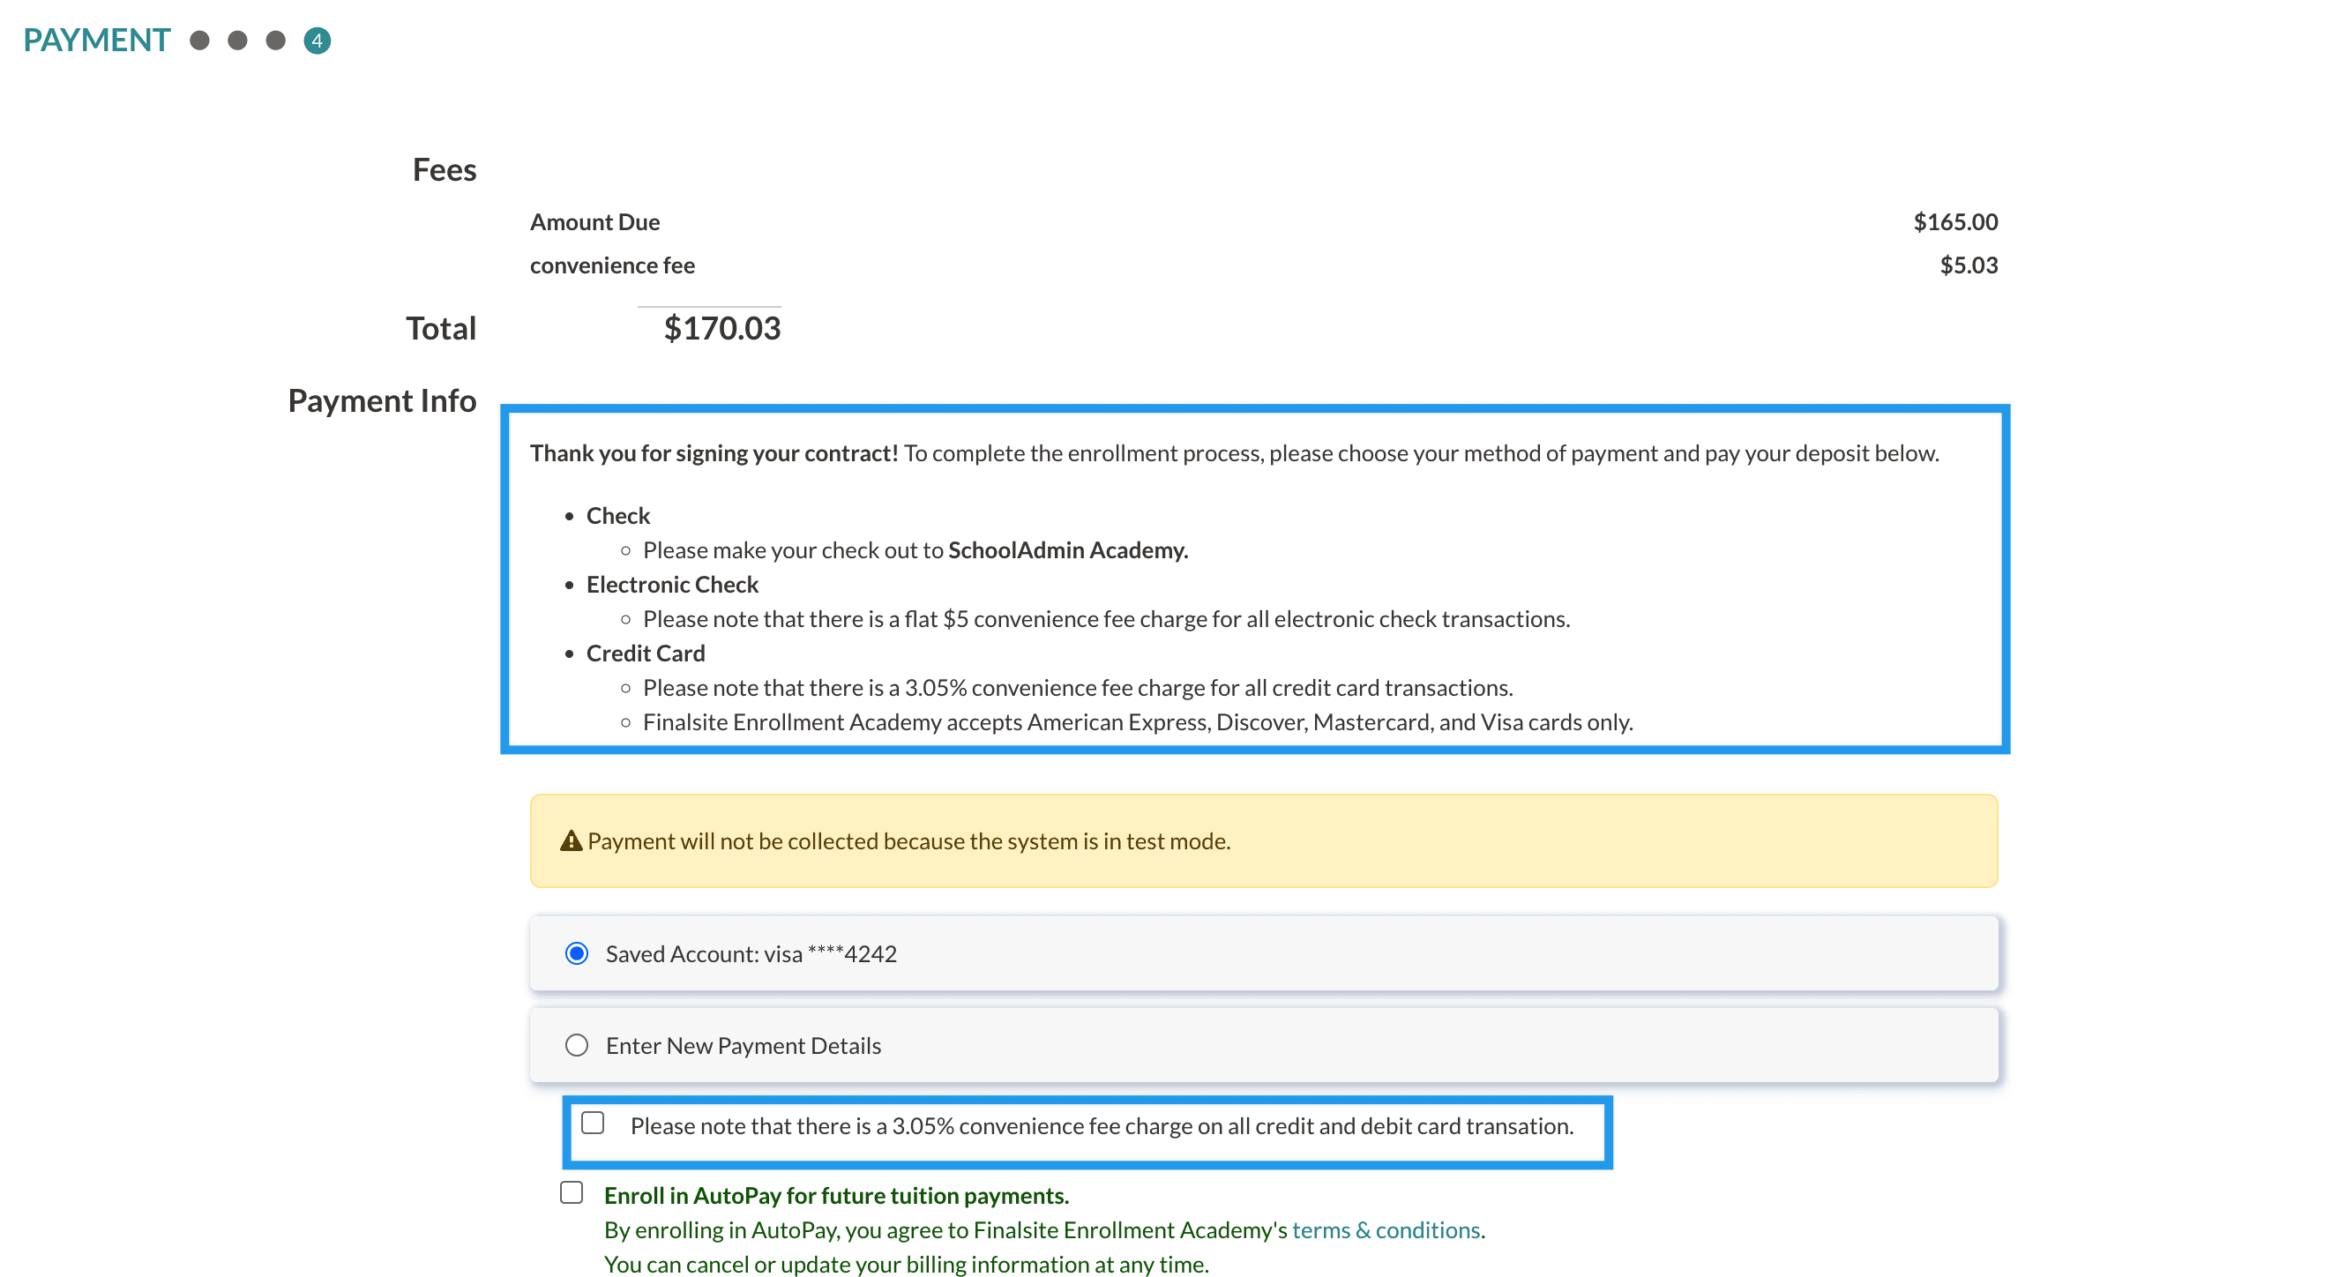Open the terms & conditions link
The height and width of the screenshot is (1277, 2339).
[1386, 1229]
